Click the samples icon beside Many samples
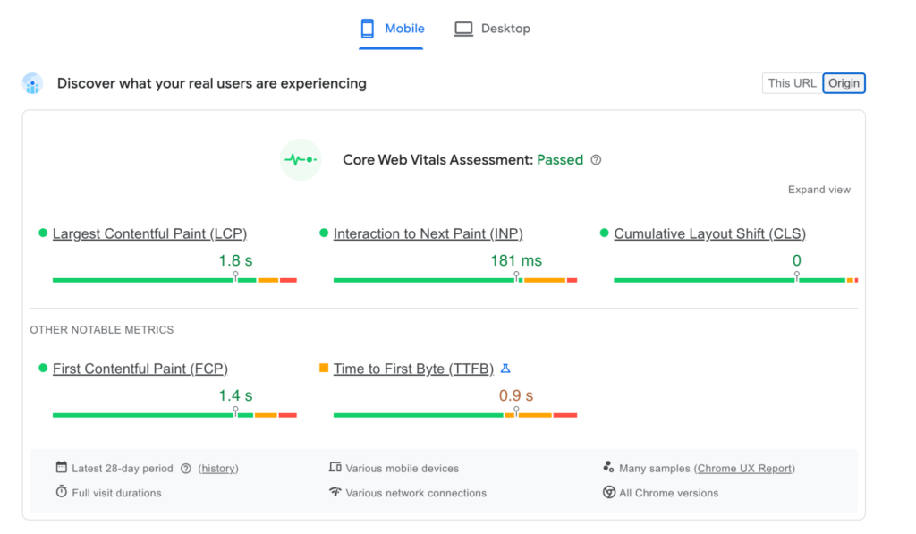Viewport: 916px width, 534px height. [608, 467]
